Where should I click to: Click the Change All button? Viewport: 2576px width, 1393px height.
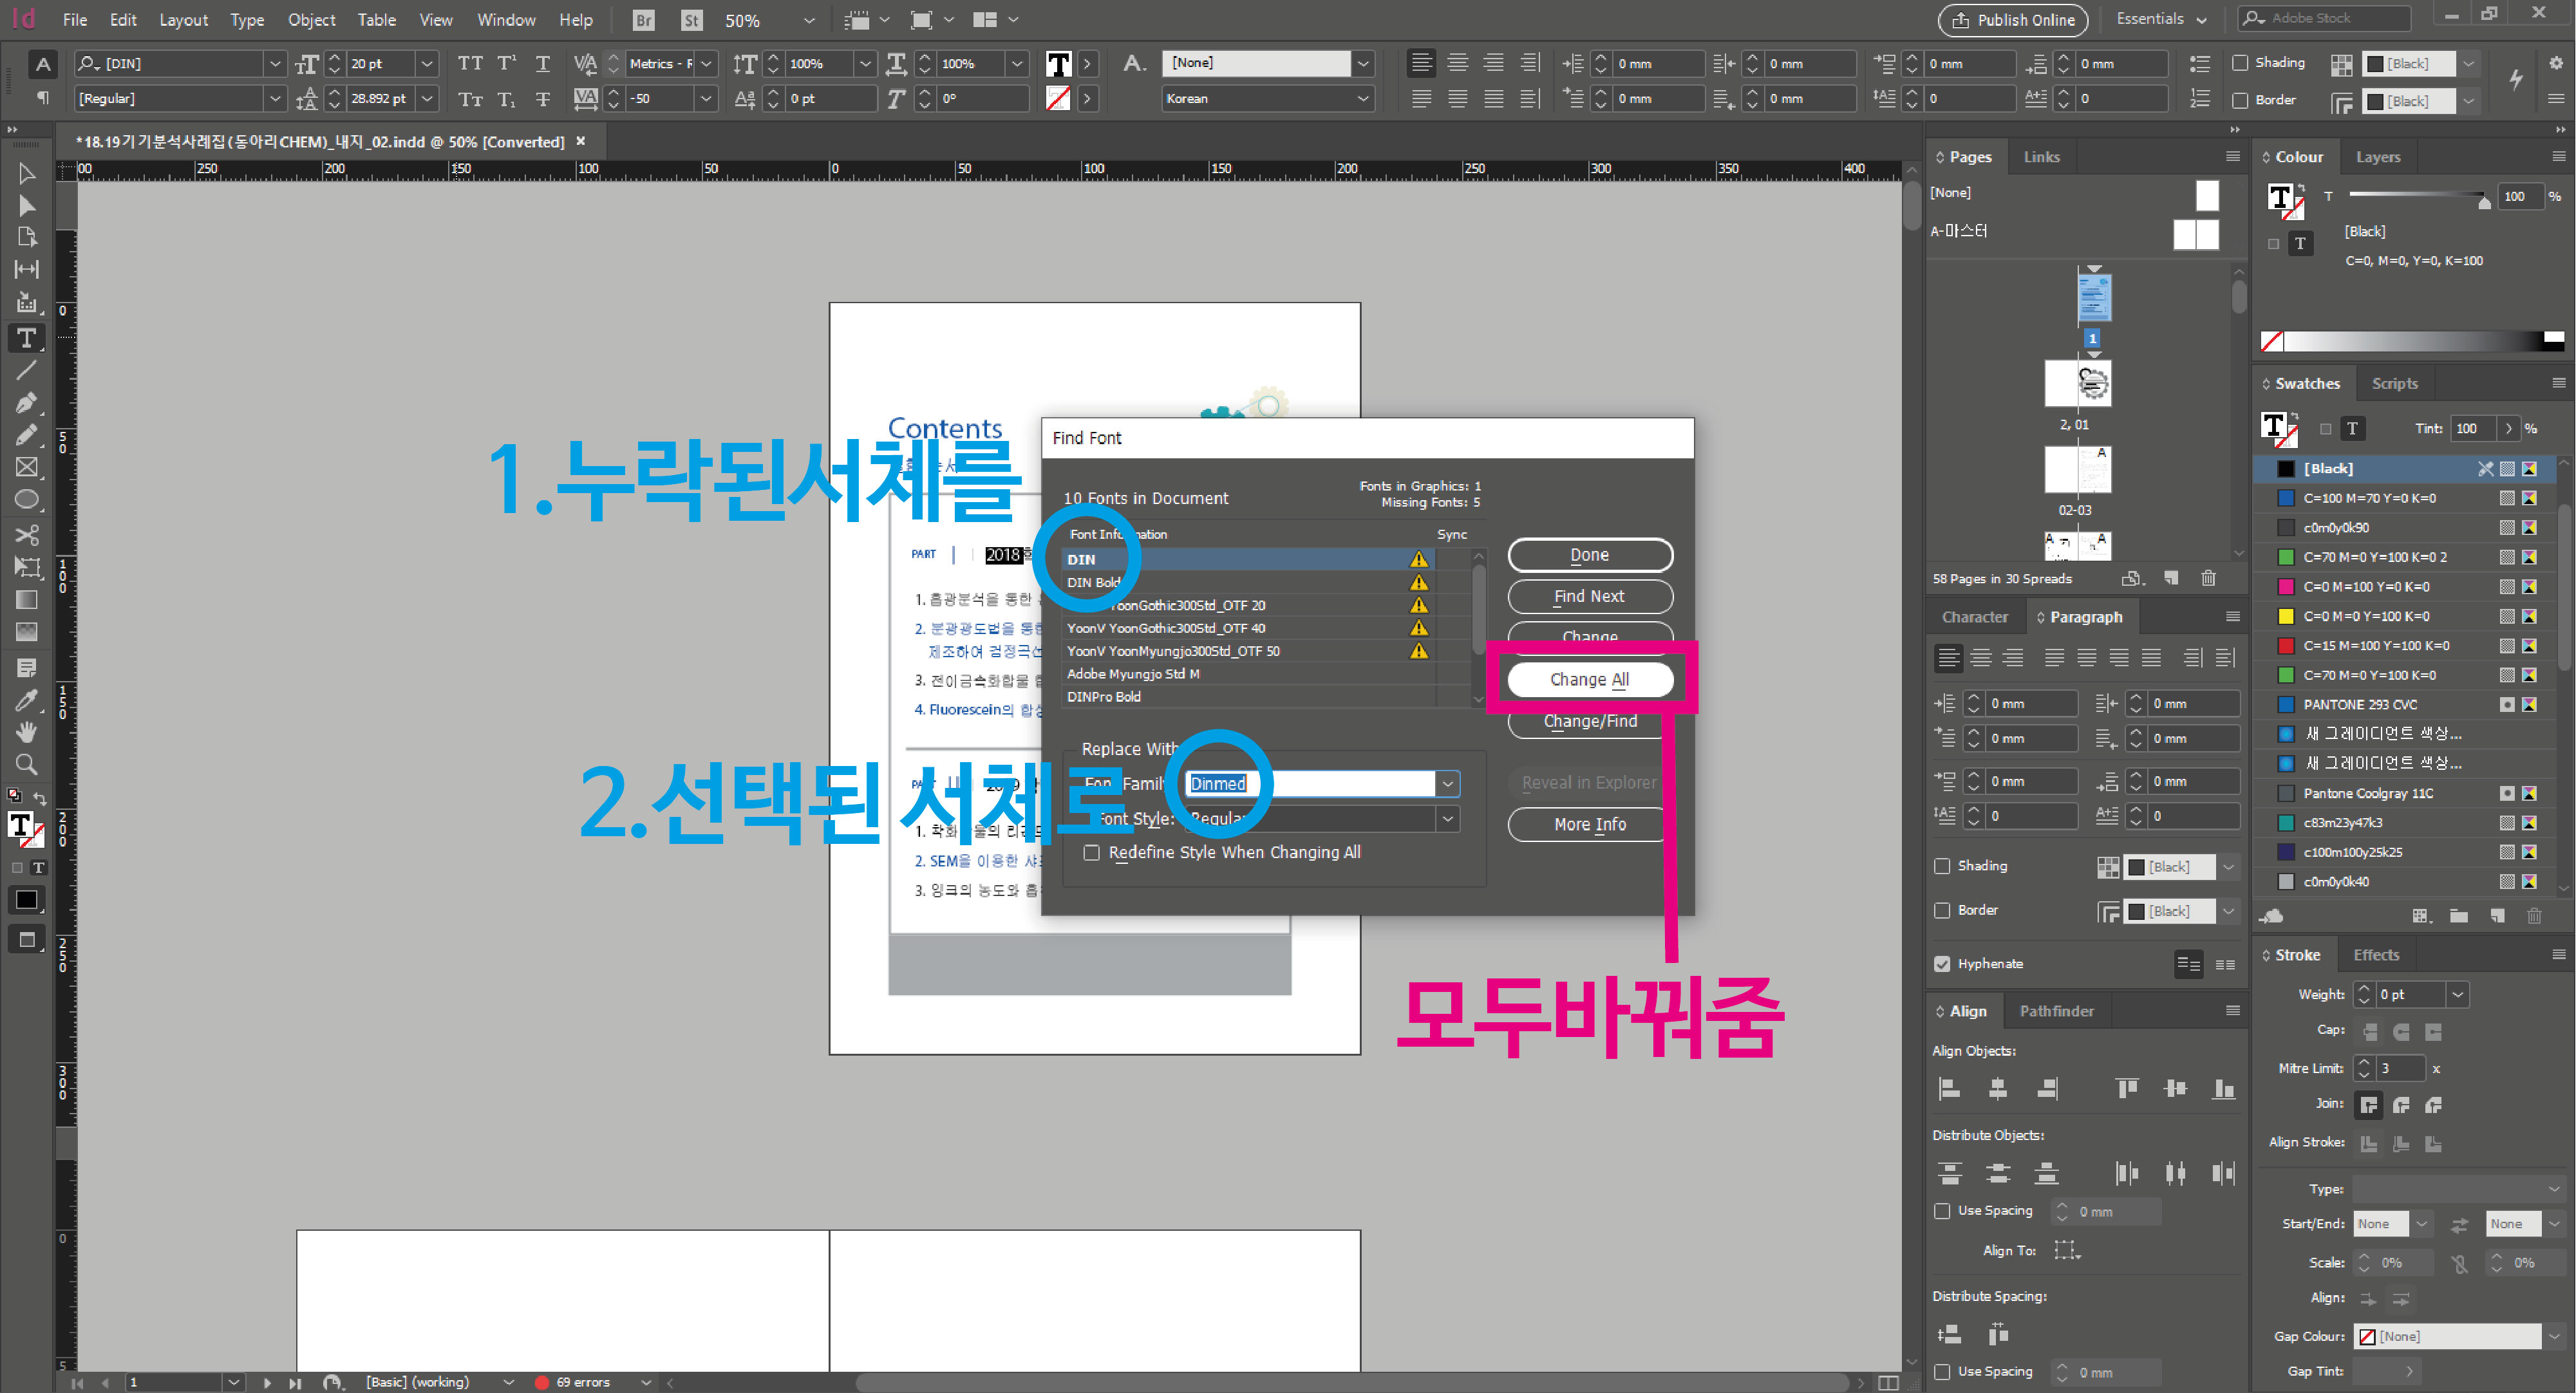click(1589, 680)
